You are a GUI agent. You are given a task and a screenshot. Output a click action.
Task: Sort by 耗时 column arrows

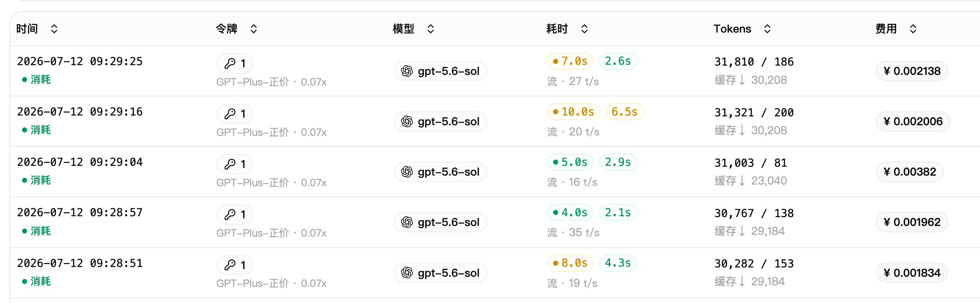(x=584, y=29)
